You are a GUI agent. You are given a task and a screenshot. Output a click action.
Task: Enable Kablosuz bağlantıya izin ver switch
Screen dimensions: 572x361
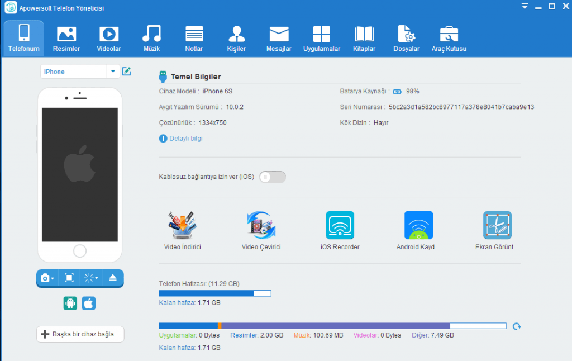pos(273,177)
